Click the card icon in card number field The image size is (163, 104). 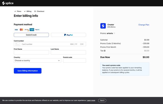18,44
